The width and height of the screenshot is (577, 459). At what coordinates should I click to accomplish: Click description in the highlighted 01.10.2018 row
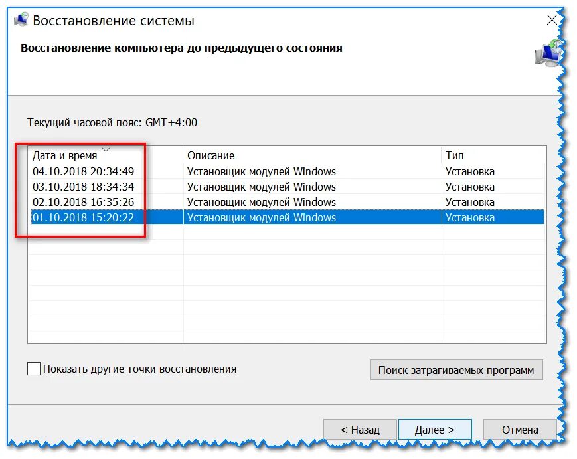(261, 217)
